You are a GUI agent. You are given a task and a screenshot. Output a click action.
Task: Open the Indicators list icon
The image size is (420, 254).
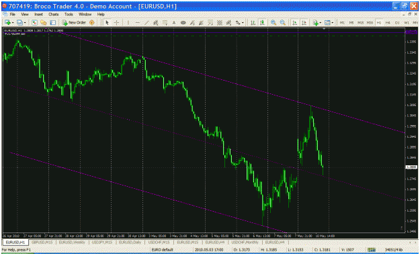[316, 22]
